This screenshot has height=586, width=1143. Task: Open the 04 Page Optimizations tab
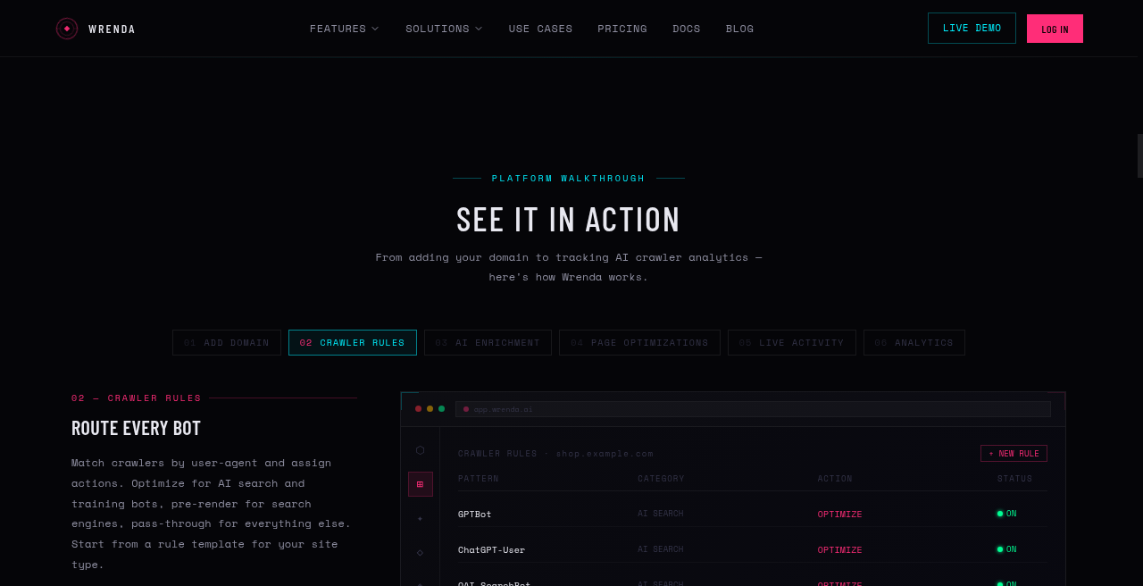point(639,343)
